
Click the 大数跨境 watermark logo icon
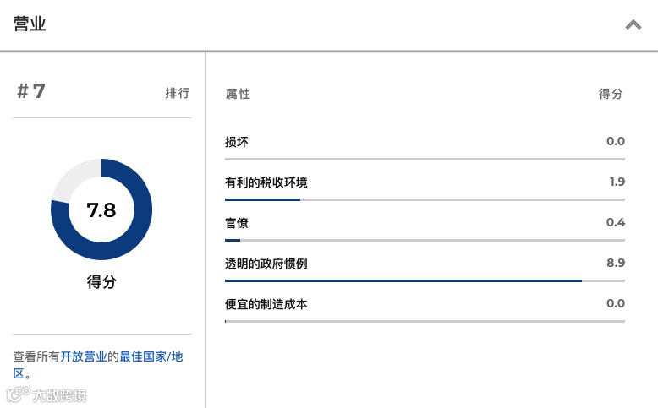click(17, 394)
